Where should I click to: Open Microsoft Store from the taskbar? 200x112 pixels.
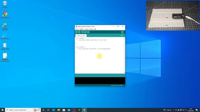click(x=64, y=110)
